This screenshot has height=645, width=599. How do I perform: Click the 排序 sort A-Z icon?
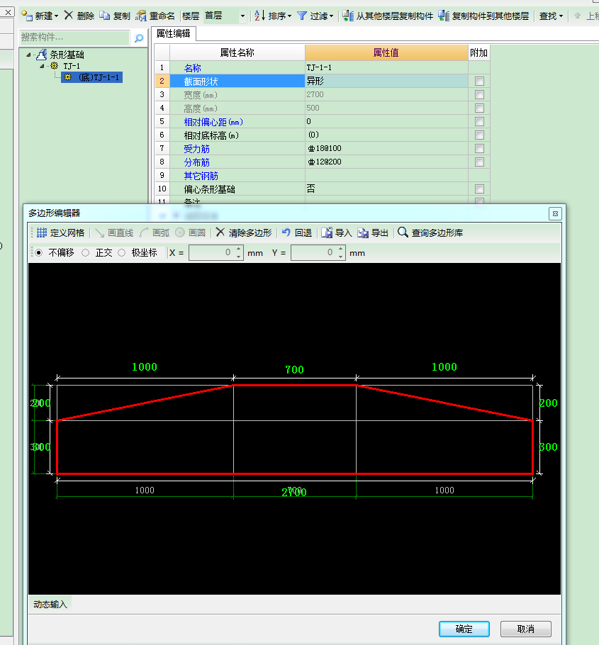point(259,16)
